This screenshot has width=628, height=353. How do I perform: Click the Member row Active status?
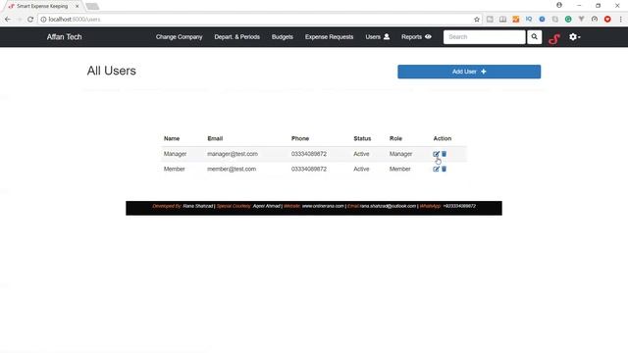pyautogui.click(x=361, y=169)
